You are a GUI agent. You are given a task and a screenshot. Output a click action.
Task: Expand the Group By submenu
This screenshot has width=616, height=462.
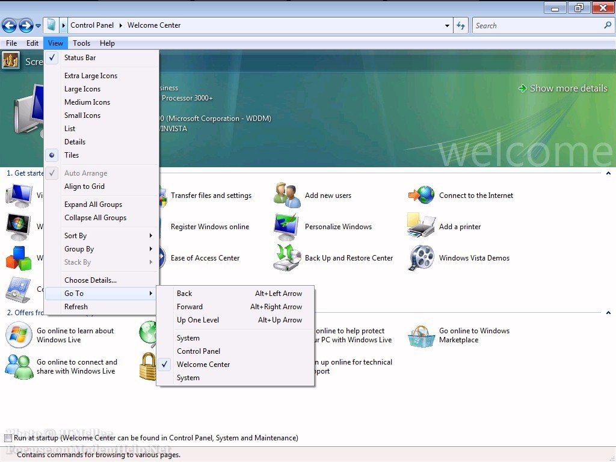tap(102, 249)
